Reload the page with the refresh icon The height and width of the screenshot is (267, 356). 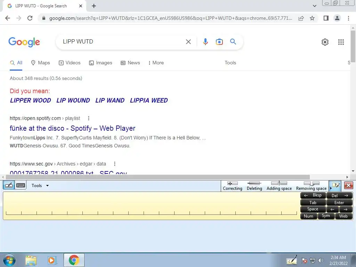[x=30, y=18]
